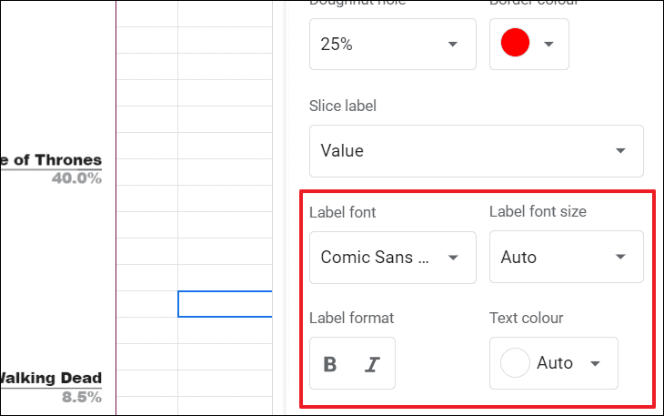Expand the Label font Comic Sans dropdown
The image size is (664, 416).
coord(392,257)
